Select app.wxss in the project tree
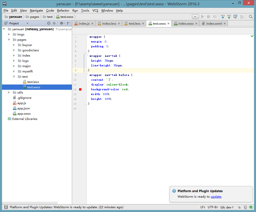Screen dimensions: 256x212 point(24,114)
